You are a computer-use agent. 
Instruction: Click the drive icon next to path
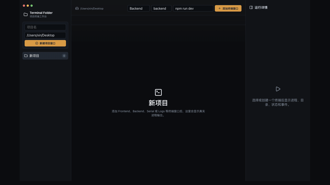click(x=77, y=8)
